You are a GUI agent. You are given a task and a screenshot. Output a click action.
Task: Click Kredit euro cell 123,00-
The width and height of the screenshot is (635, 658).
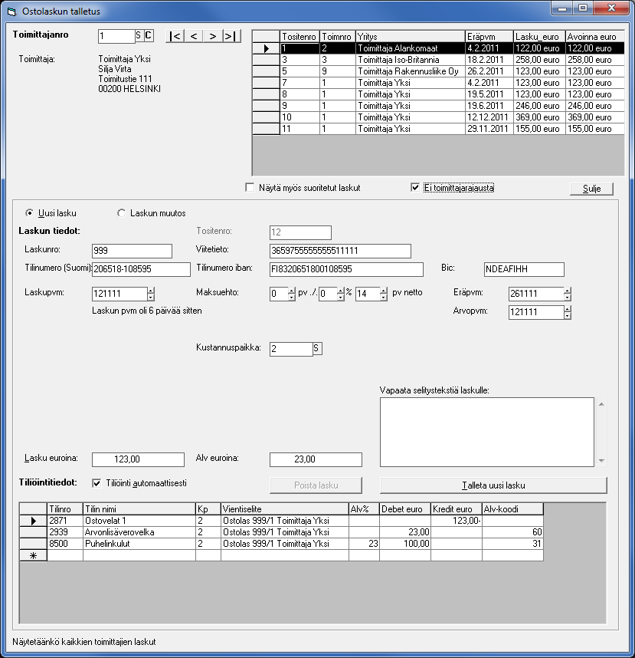(x=456, y=521)
